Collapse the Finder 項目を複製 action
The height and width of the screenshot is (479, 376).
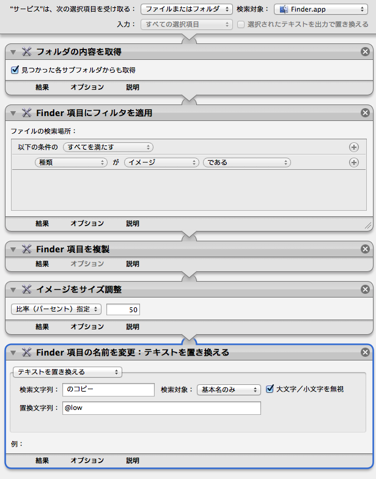pos(13,249)
